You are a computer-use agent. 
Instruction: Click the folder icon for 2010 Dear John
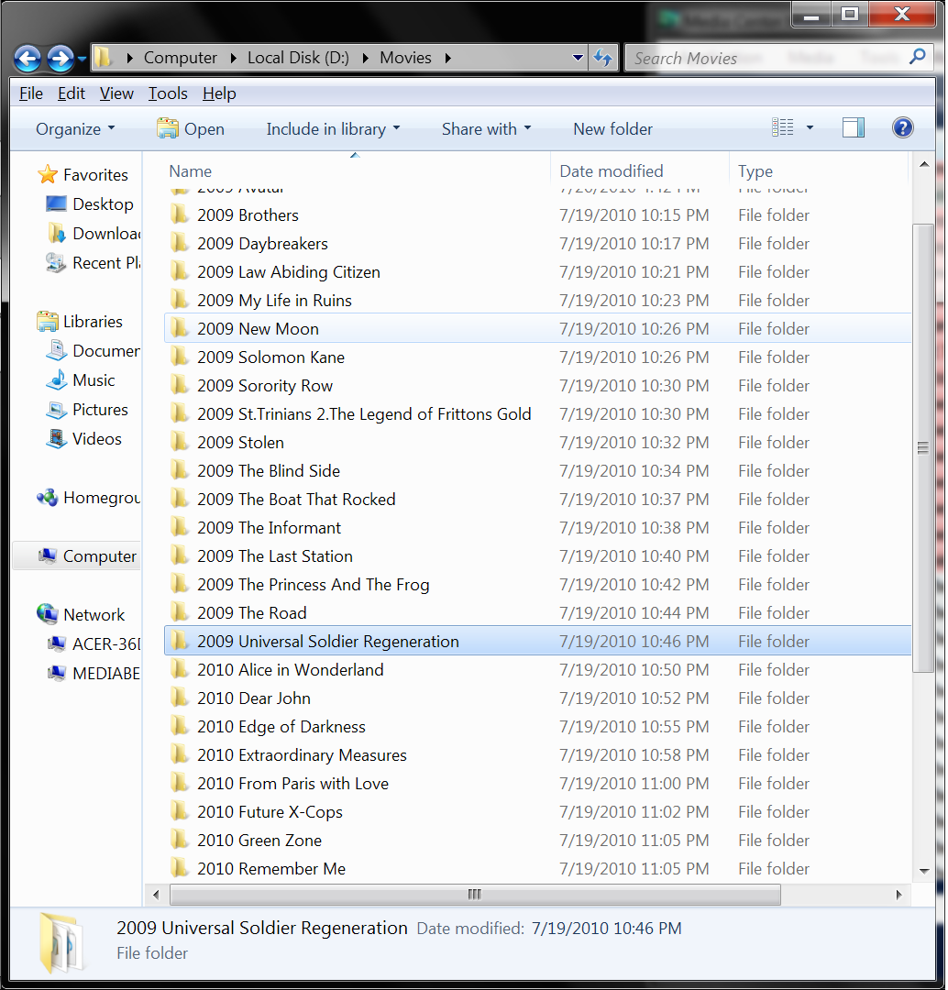[x=180, y=698]
